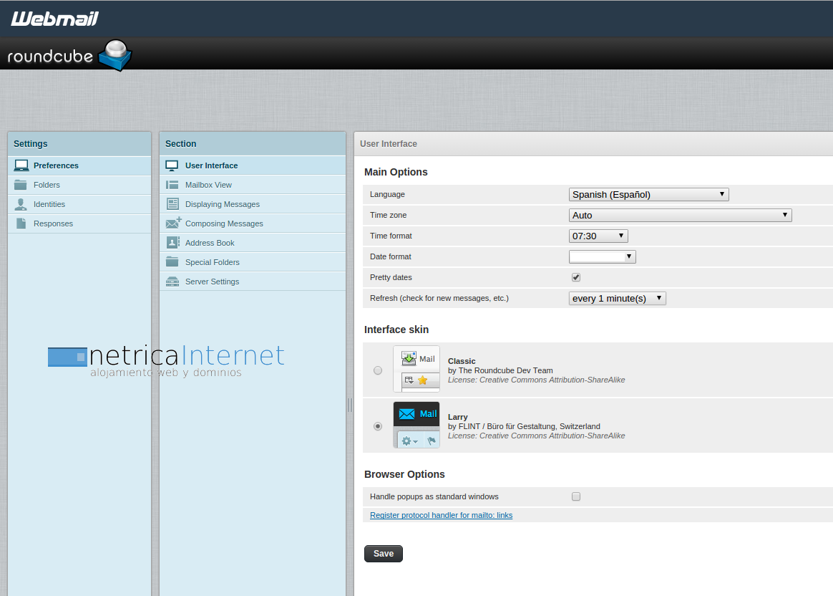Enable Handle popups as standard windows
This screenshot has height=596, width=833.
pyautogui.click(x=576, y=496)
